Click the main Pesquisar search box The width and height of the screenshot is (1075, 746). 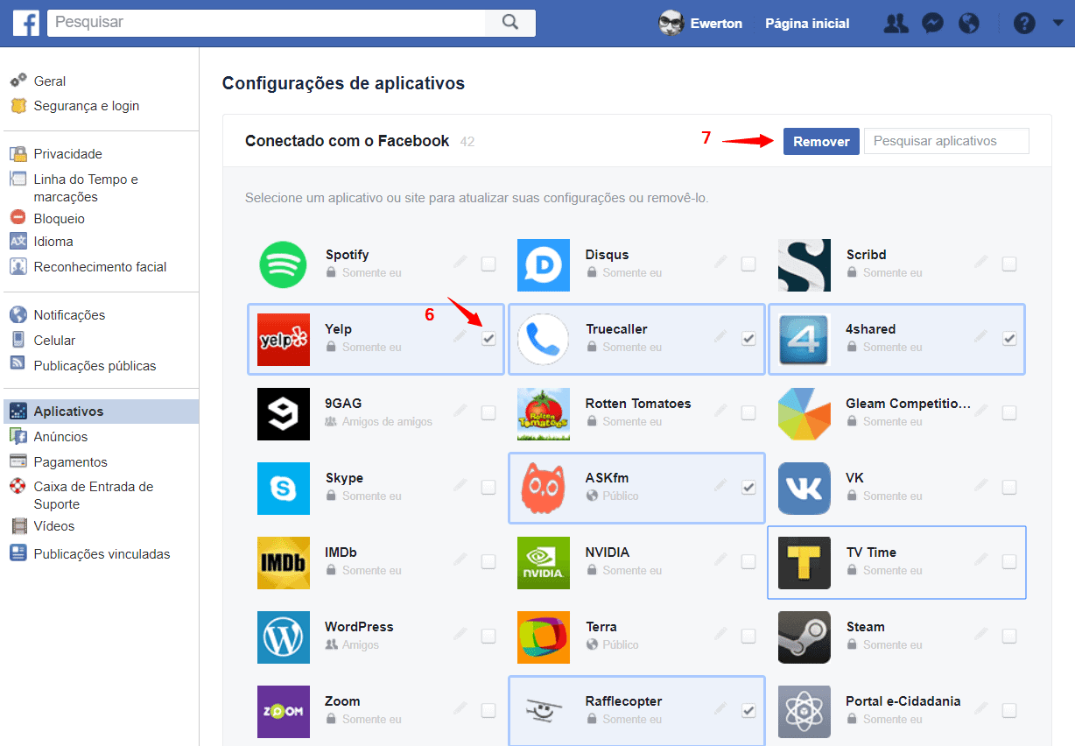pos(266,23)
